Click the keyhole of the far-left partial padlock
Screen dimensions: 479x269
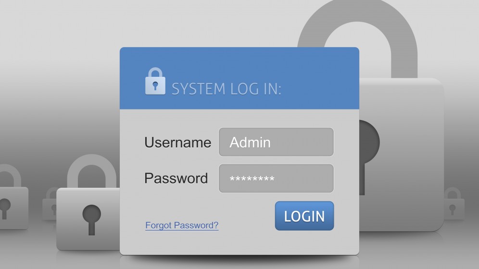(5, 209)
